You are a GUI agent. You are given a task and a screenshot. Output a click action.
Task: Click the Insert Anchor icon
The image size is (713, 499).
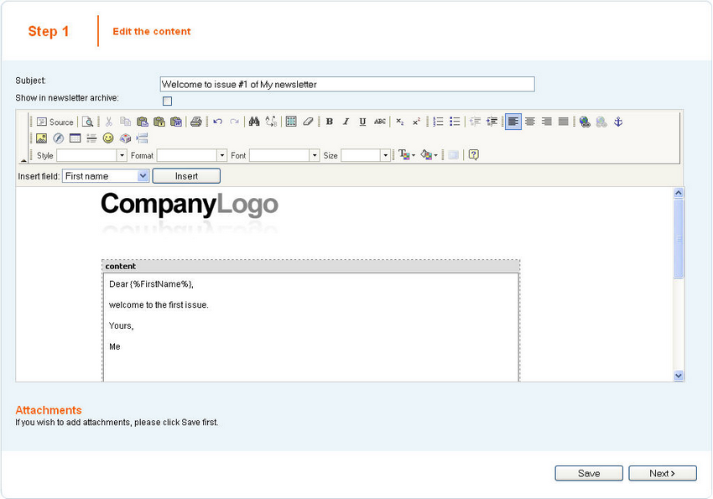tap(618, 122)
